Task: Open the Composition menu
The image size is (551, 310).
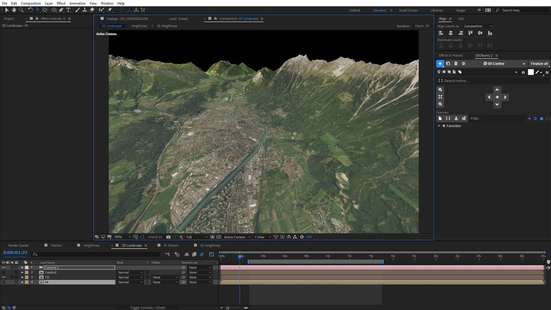Action: (31, 3)
